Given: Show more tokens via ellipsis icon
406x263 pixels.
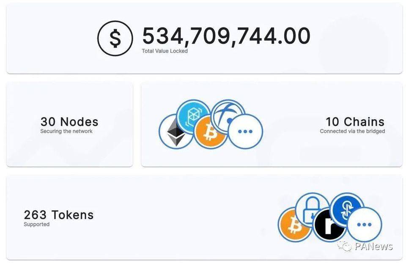Looking at the screenshot, I should 364,225.
